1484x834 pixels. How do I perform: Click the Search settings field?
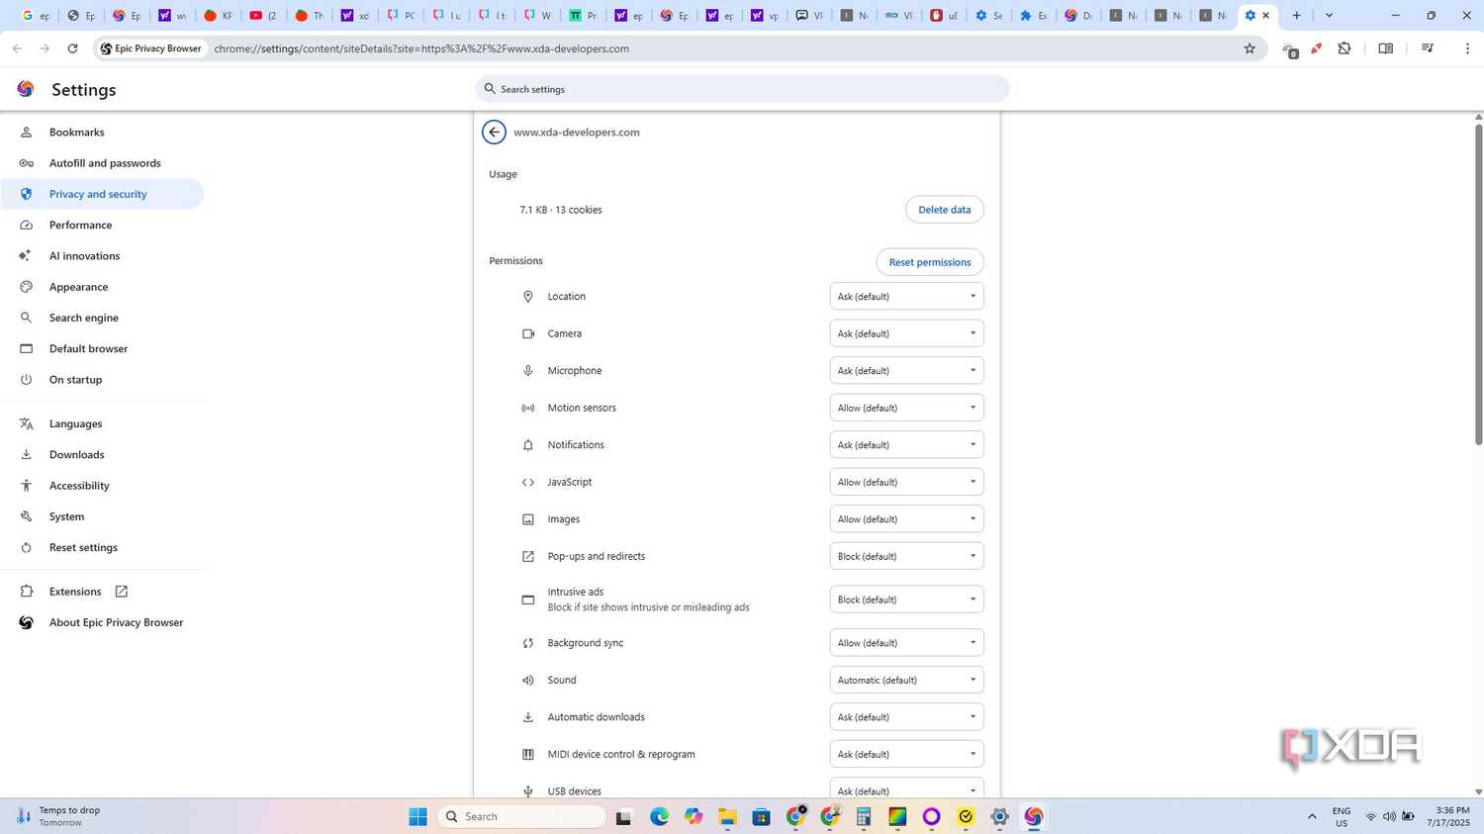click(x=742, y=89)
